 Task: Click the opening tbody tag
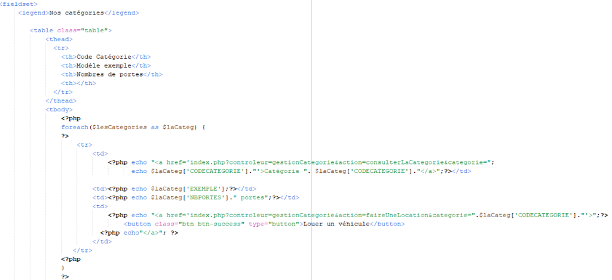59,109
